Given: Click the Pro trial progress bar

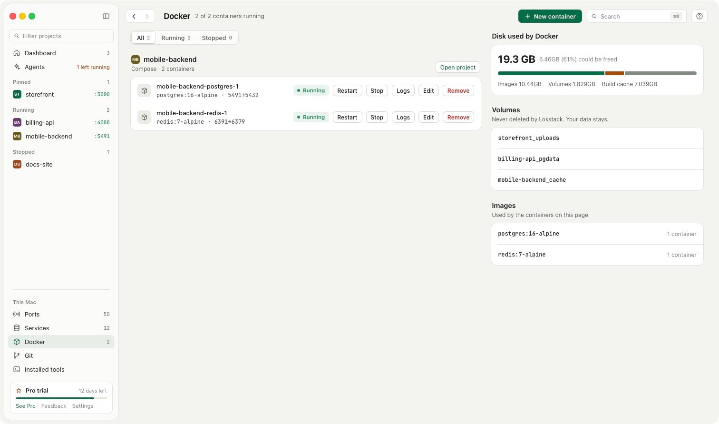Looking at the screenshot, I should click(x=61, y=398).
